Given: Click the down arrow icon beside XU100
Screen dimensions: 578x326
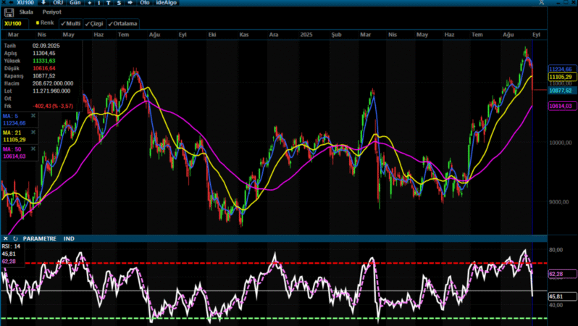Looking at the screenshot, I should 43,3.
